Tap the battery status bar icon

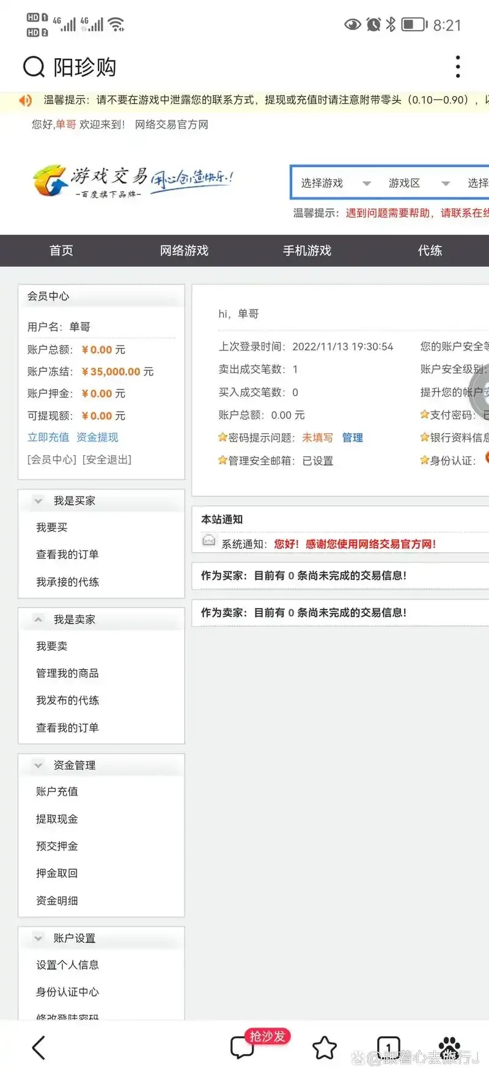[x=414, y=24]
